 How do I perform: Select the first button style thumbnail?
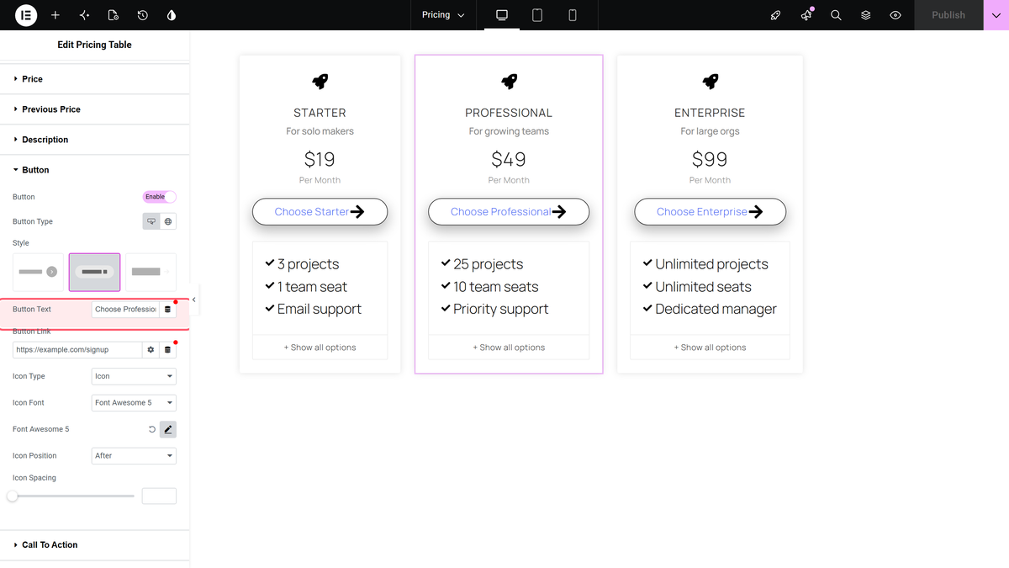(38, 272)
